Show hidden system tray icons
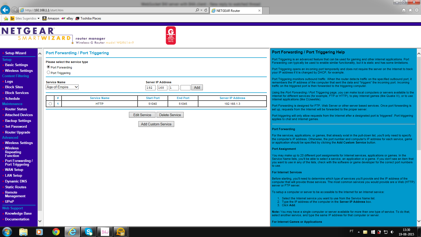Viewport: 421px width, 237px height. tap(359, 232)
